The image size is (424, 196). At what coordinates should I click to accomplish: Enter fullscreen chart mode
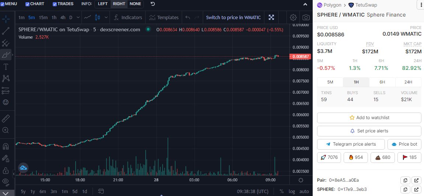click(271, 18)
